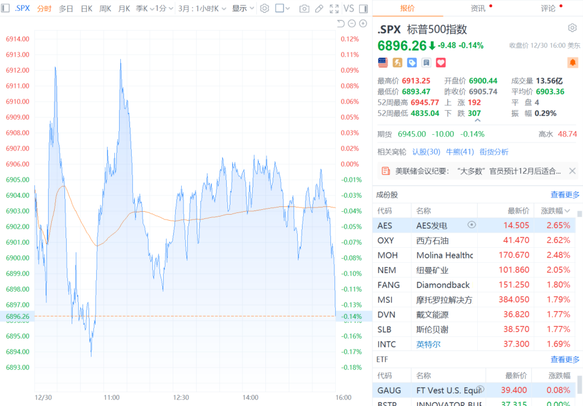Image resolution: width=583 pixels, height=406 pixels.
Task: Open the 显示 display dropdown
Action: click(x=242, y=8)
